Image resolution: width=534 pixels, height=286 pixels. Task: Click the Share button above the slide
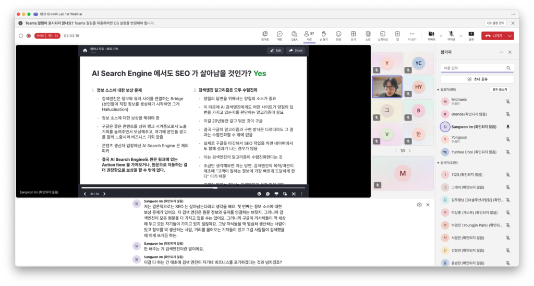click(x=296, y=51)
